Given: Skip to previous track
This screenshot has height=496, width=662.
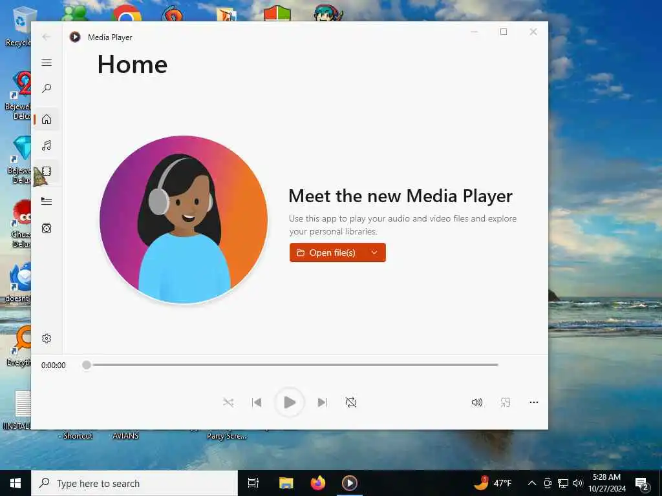Looking at the screenshot, I should (257, 402).
